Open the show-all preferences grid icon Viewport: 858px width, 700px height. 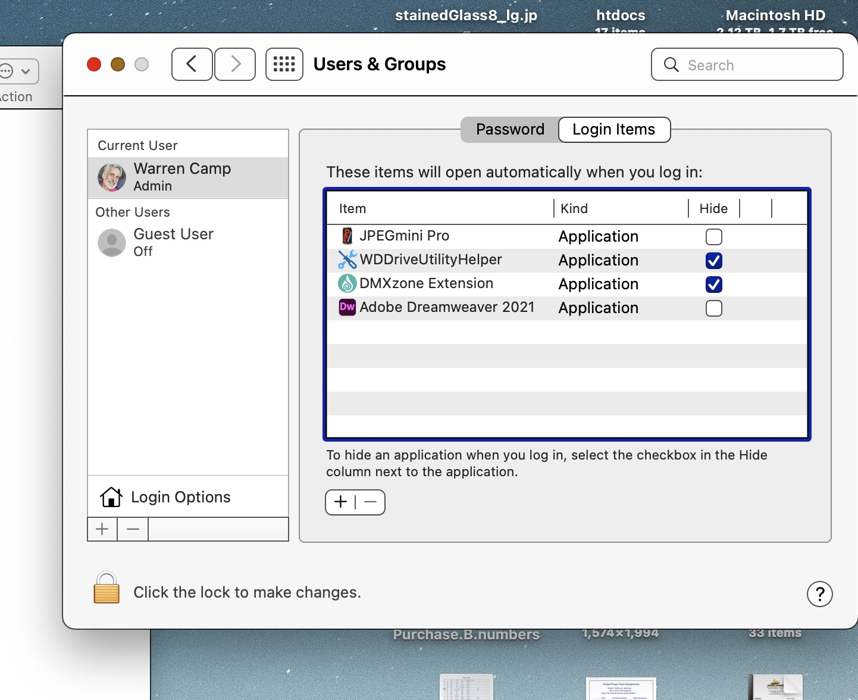pyautogui.click(x=284, y=64)
